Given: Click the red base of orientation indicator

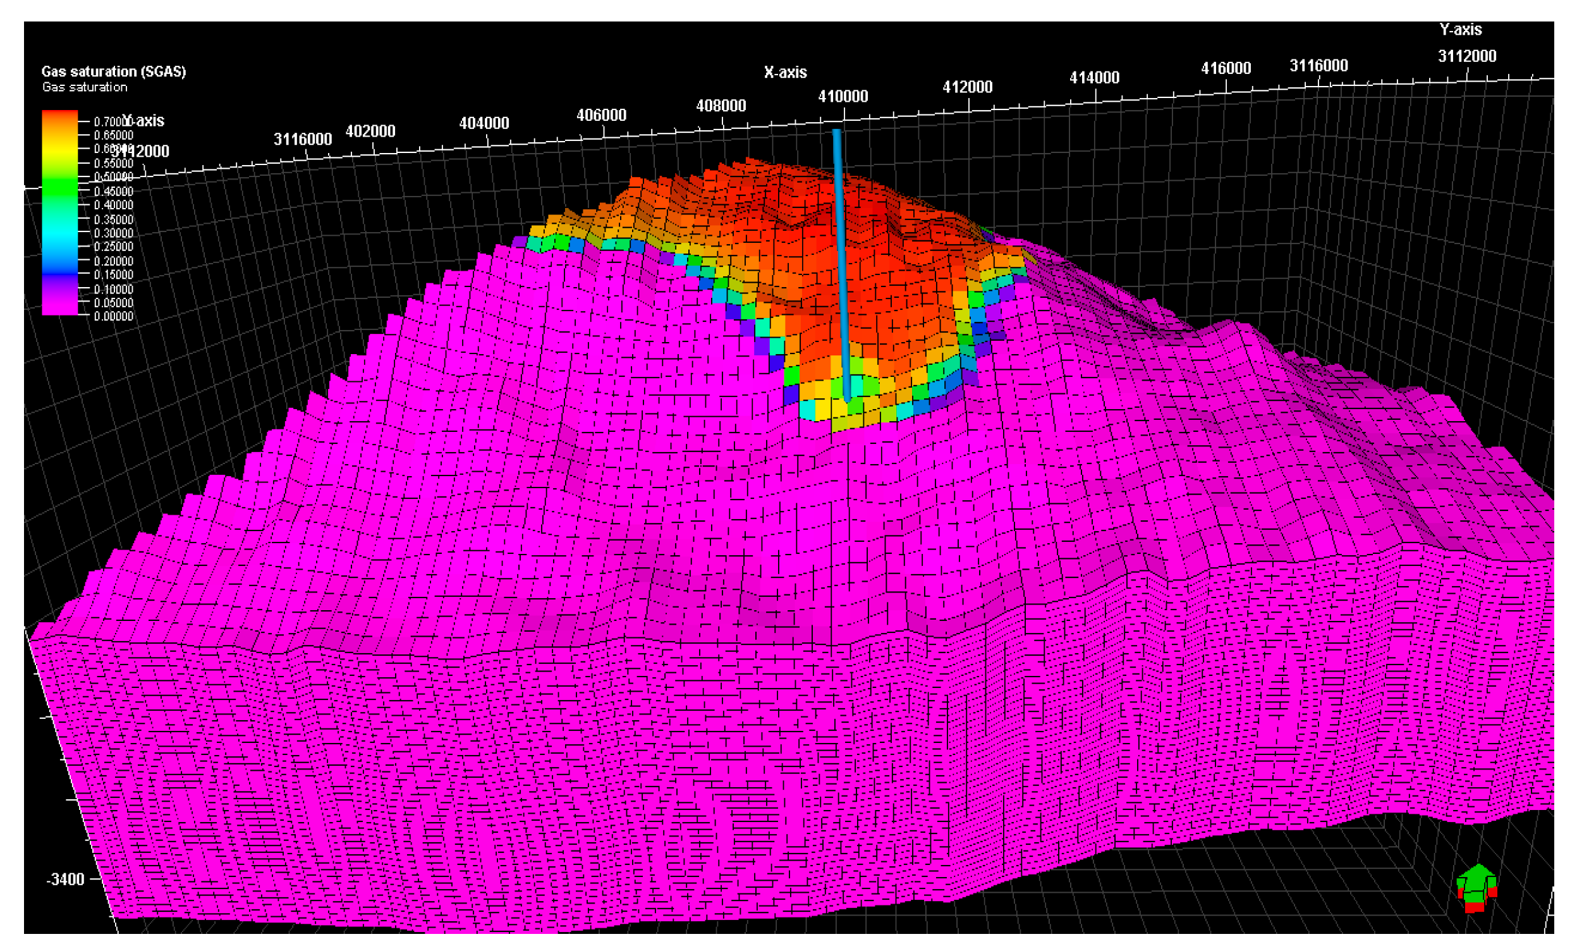Looking at the screenshot, I should point(1475,906).
